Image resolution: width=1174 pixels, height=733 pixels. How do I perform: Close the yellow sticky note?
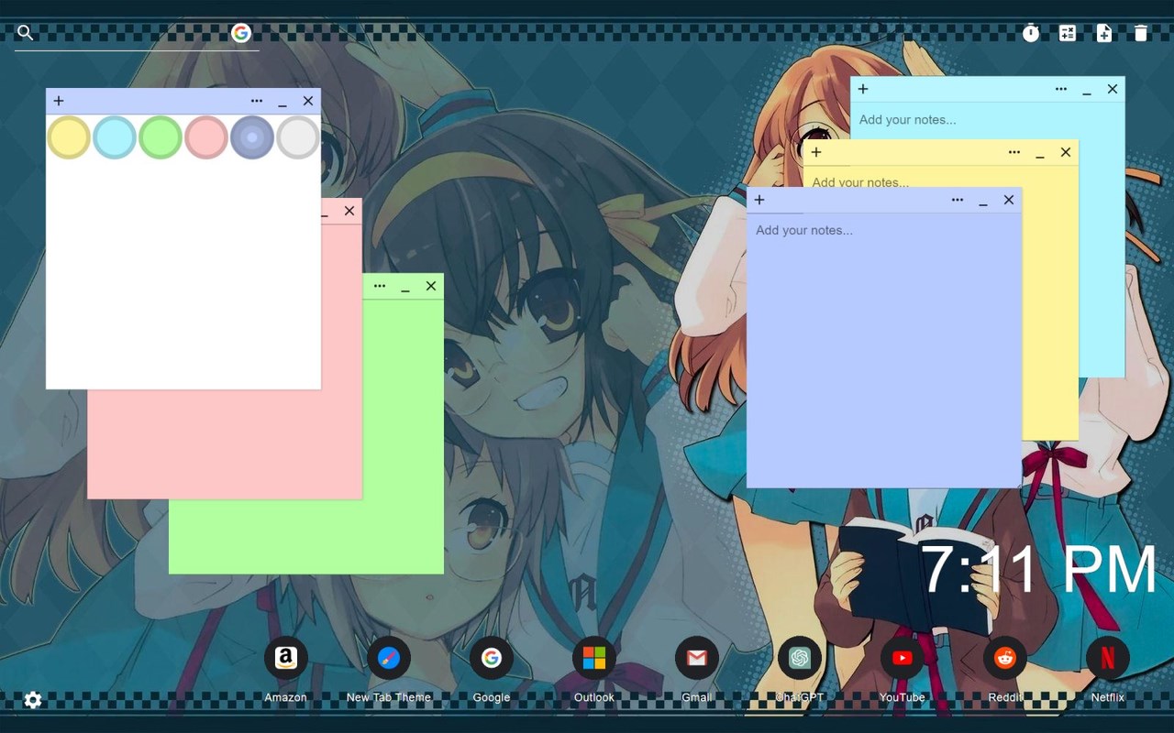(x=1066, y=152)
